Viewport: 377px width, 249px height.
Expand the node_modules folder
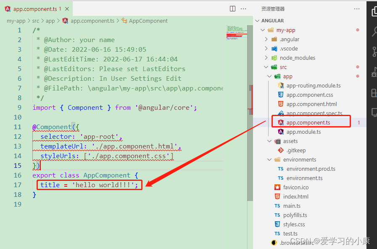pyautogui.click(x=266, y=58)
